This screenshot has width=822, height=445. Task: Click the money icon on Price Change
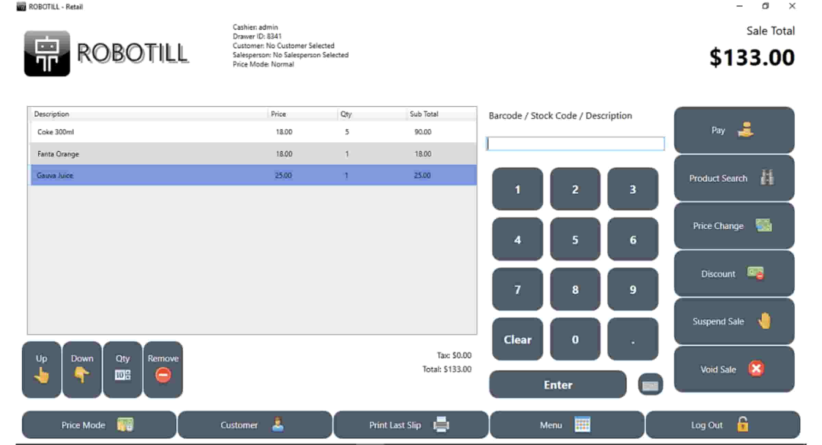click(x=764, y=225)
